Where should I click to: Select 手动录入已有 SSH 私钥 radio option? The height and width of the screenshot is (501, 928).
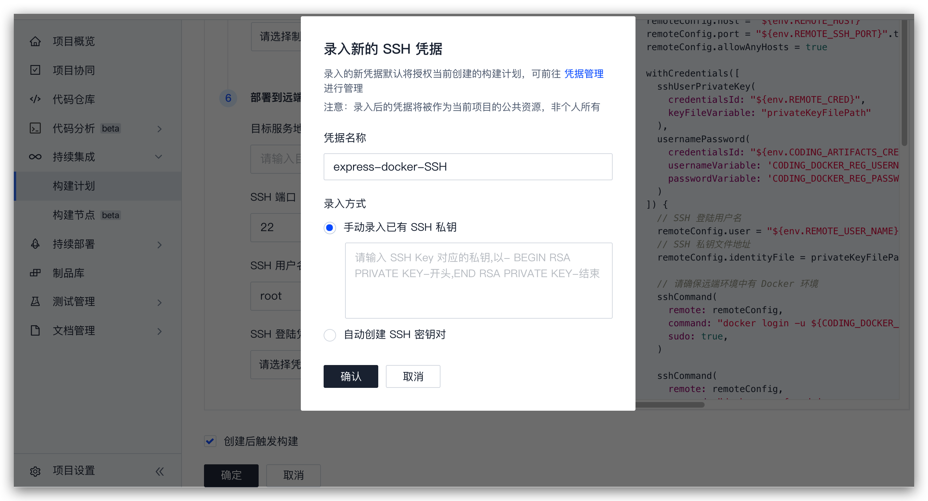tap(330, 228)
